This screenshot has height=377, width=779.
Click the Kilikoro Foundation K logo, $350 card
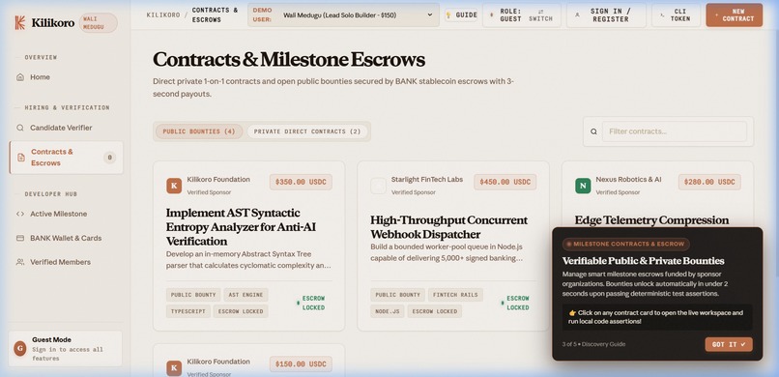pos(174,186)
